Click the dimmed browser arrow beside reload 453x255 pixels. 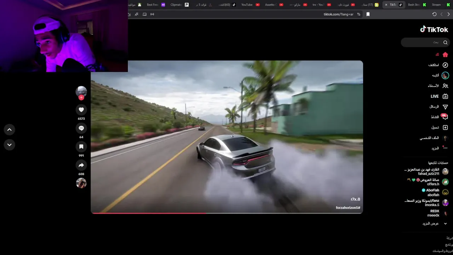point(442,14)
